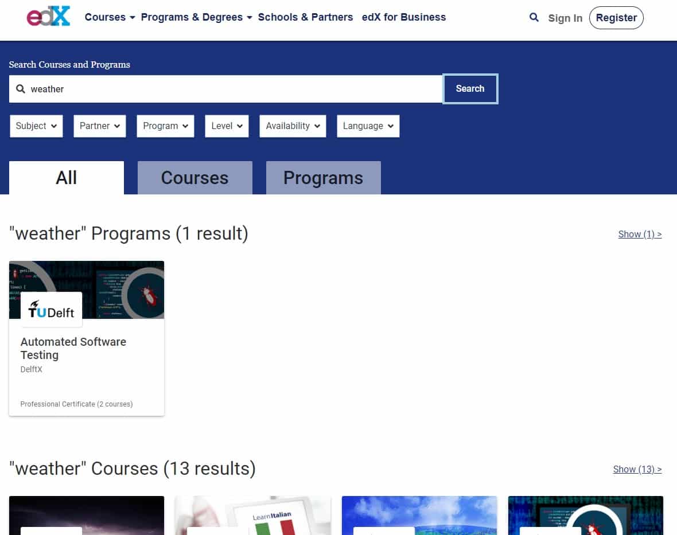The image size is (677, 535).
Task: Click 'Search Courses and Programs' label
Action: click(69, 65)
